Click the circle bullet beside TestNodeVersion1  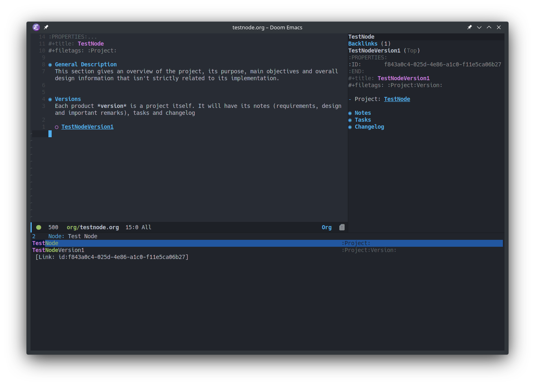click(x=56, y=127)
